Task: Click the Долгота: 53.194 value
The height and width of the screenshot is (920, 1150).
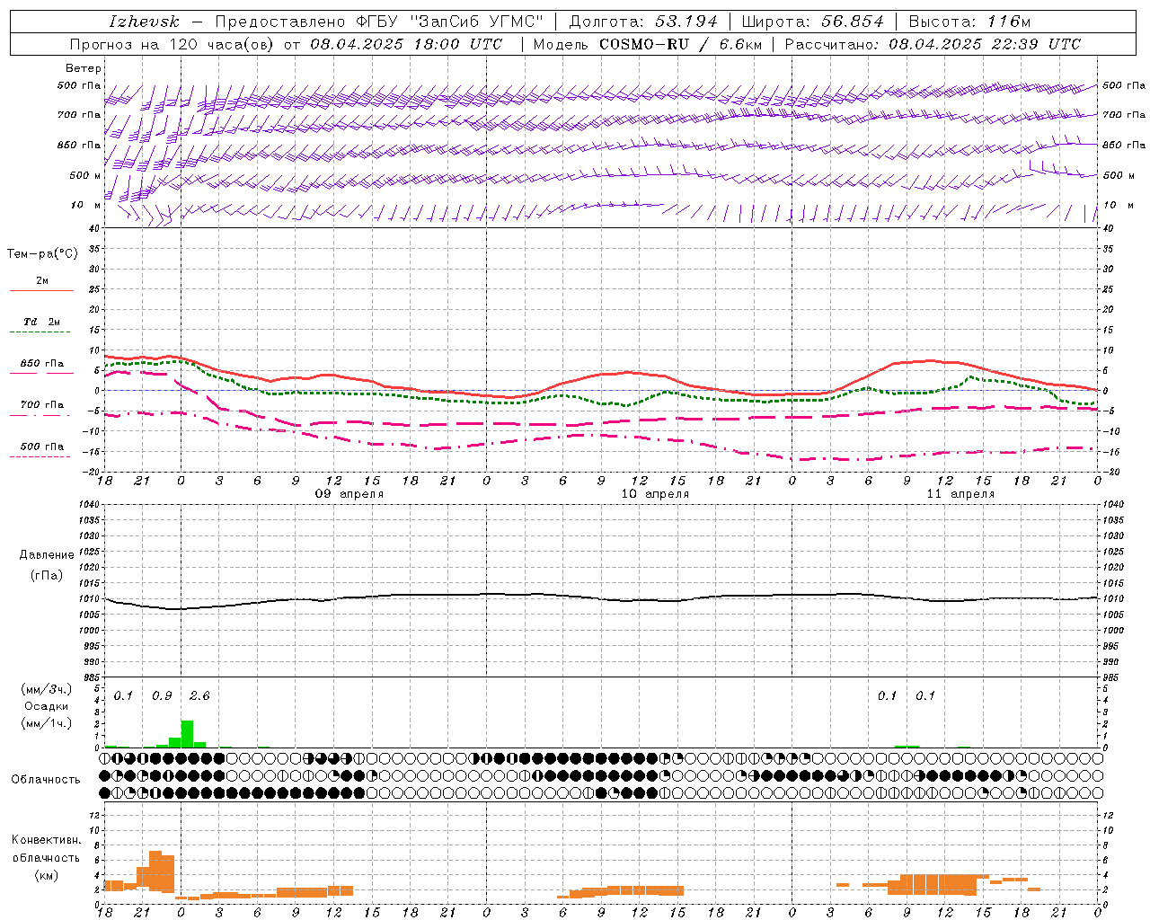Action: tap(643, 22)
